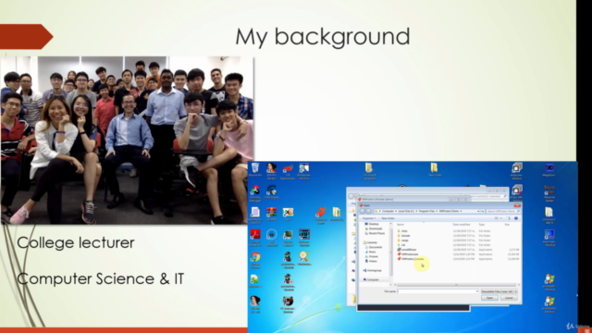Screen dimensions: 592x333
Task: Sort by the Name column header
Action: click(401, 224)
